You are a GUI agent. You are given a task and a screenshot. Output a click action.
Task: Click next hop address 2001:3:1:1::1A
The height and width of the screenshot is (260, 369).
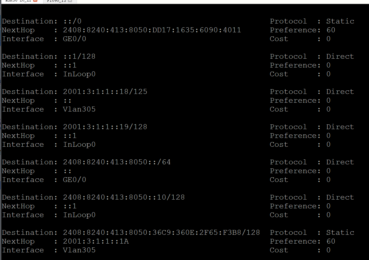click(x=96, y=242)
